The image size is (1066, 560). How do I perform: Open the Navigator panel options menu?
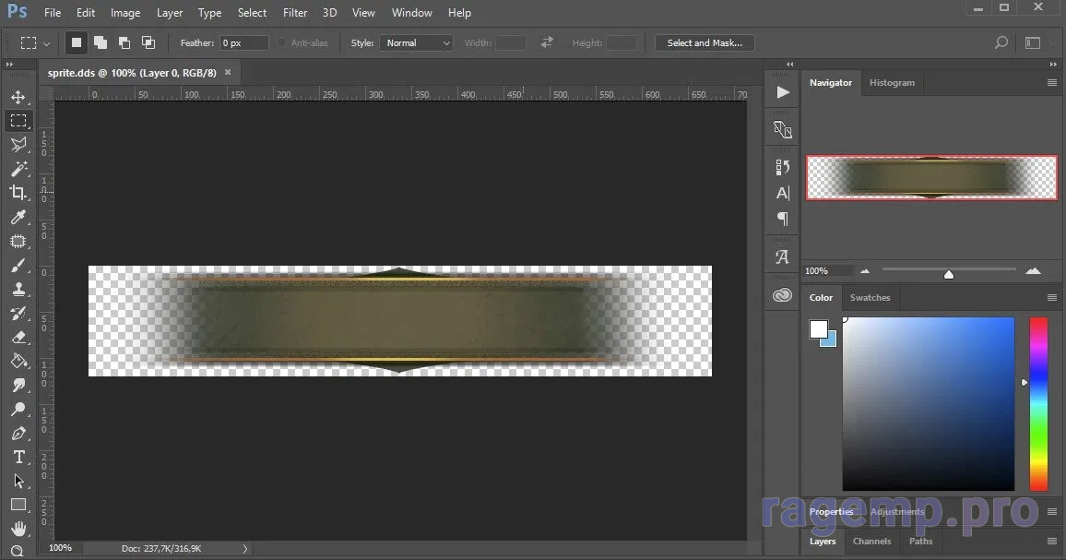1051,83
